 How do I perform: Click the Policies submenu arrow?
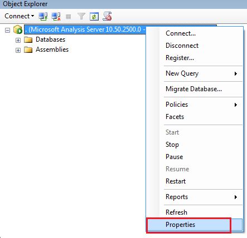236,105
